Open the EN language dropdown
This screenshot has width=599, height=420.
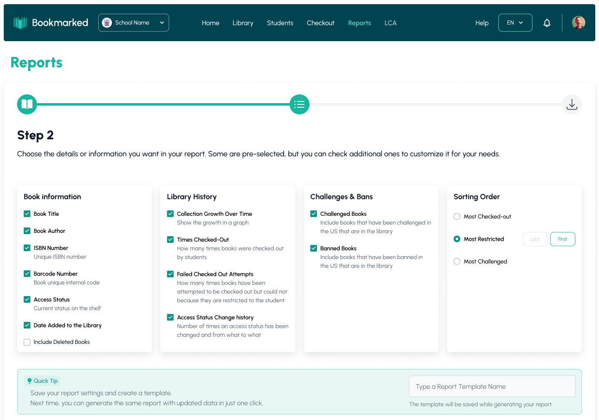(515, 23)
